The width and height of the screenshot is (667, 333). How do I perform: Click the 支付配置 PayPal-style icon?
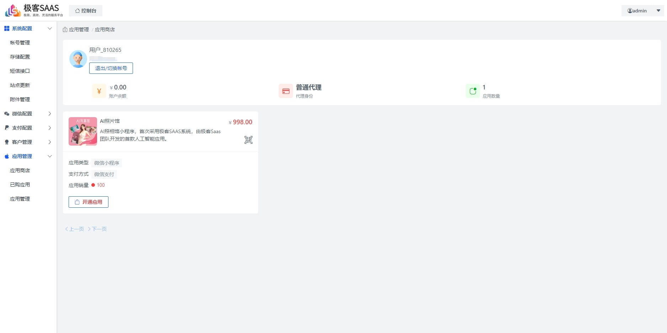7,128
